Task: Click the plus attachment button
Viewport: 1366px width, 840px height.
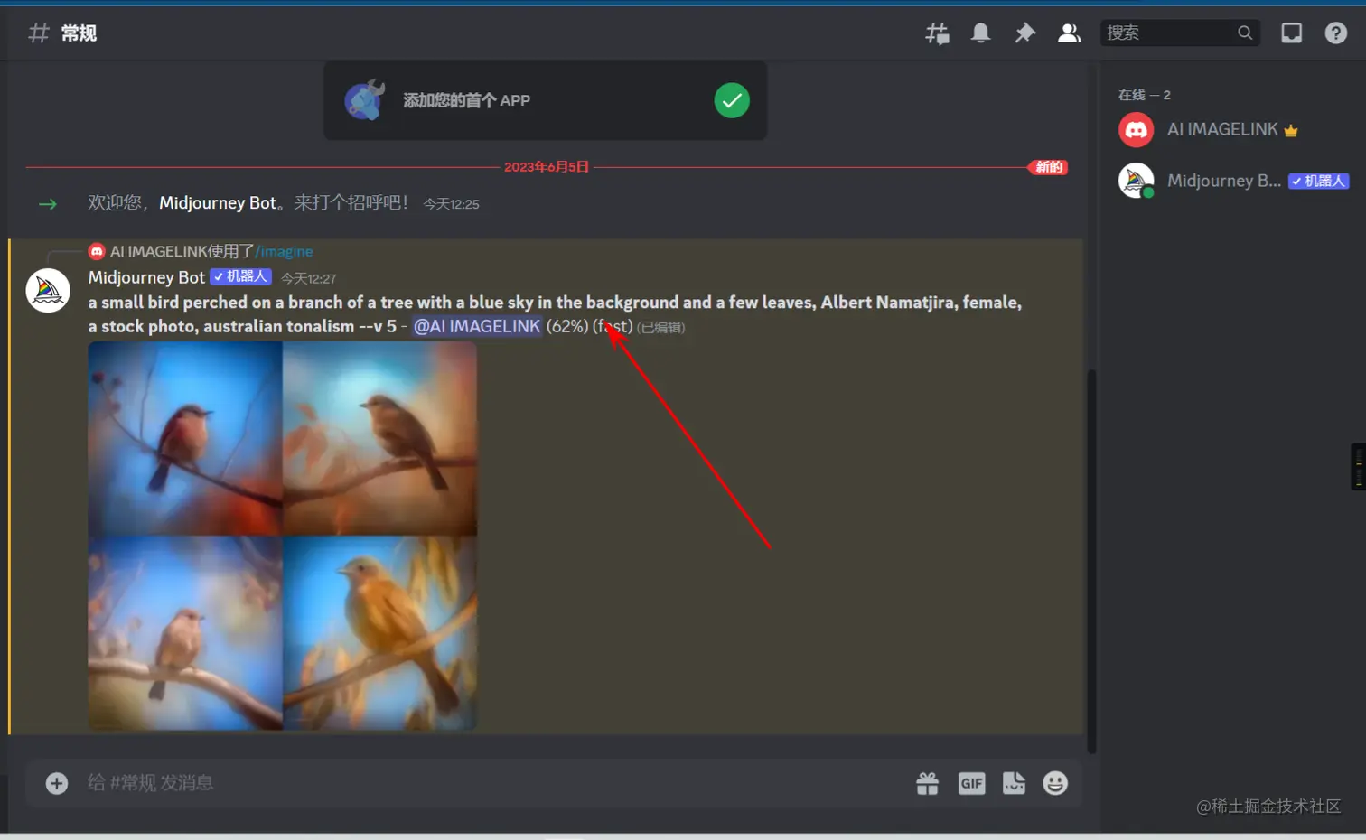Action: point(56,783)
